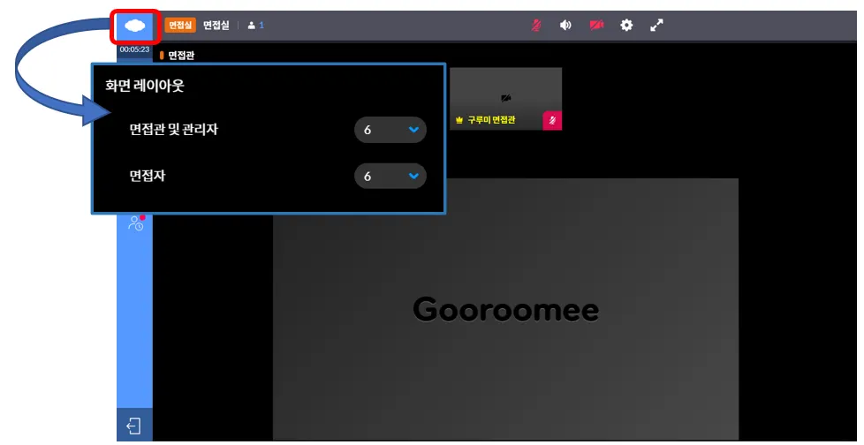Click the 화면 레이아웃 heading

pos(144,86)
